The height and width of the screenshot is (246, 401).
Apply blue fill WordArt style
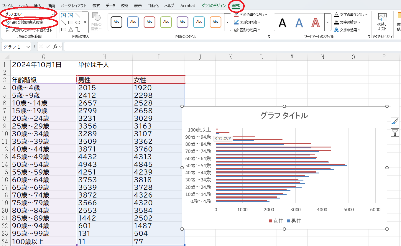(x=299, y=22)
